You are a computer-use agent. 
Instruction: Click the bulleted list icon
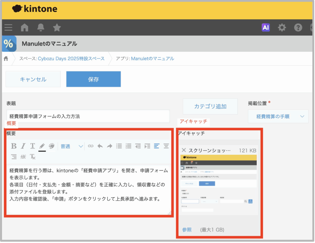tap(119, 146)
